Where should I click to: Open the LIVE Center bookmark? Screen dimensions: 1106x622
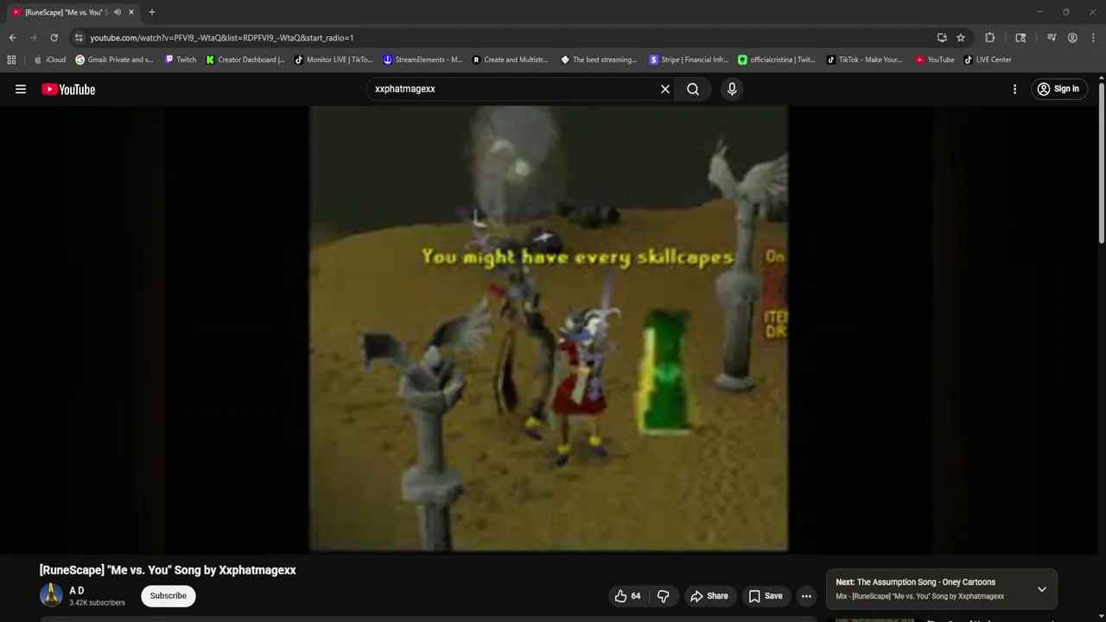click(988, 60)
